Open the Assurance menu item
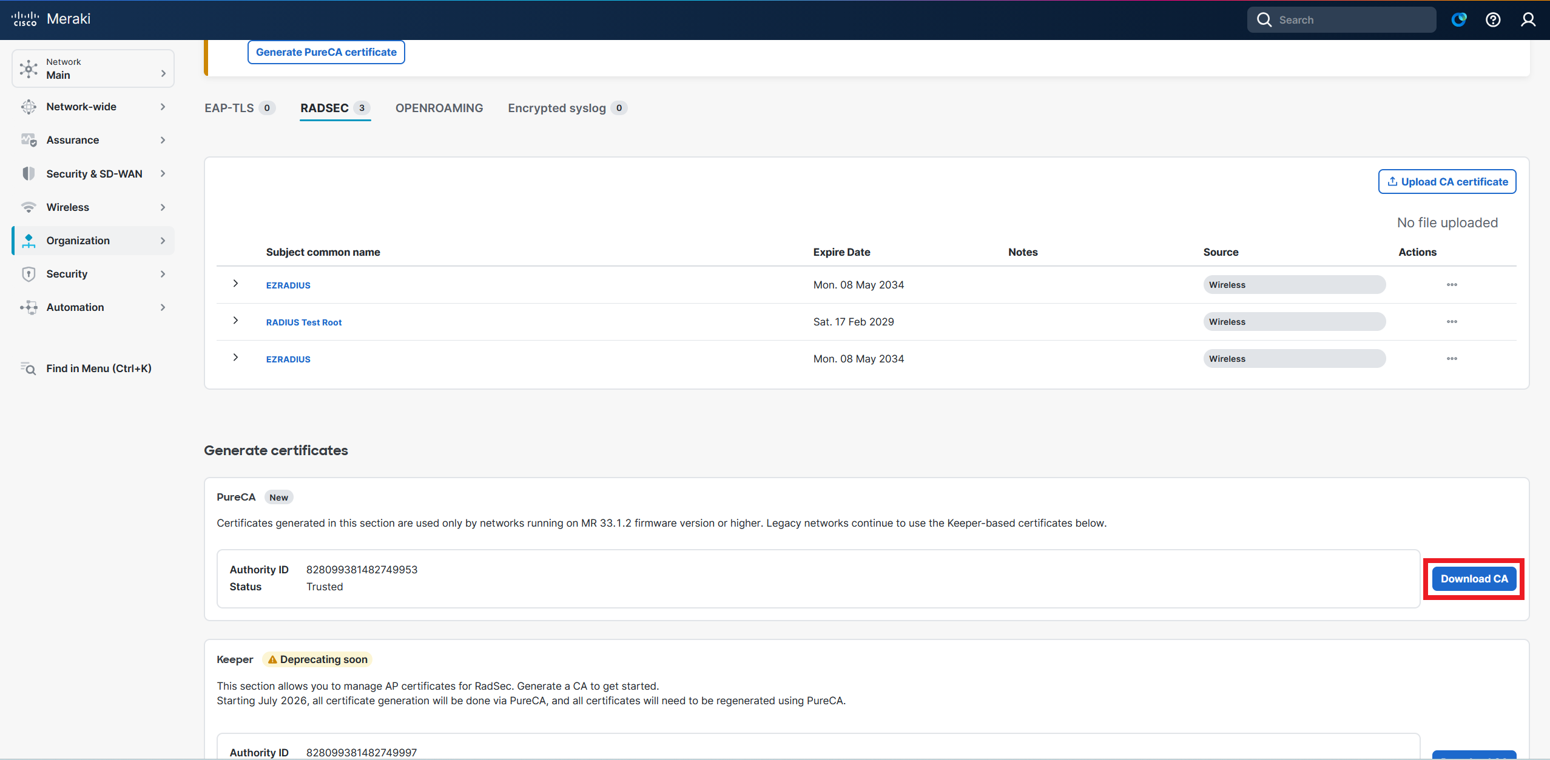Viewport: 1550px width, 760px height. tap(93, 140)
